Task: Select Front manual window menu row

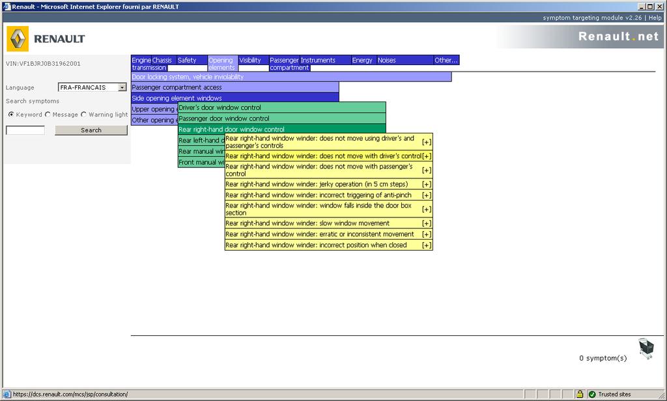Action: (x=201, y=163)
